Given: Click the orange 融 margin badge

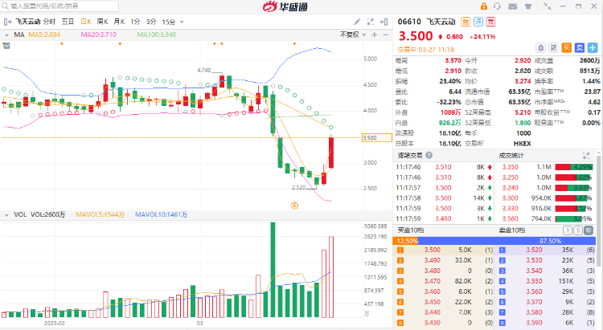Looking at the screenshot, I should [466, 22].
